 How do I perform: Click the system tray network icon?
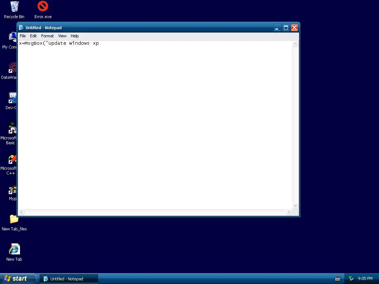tap(351, 279)
